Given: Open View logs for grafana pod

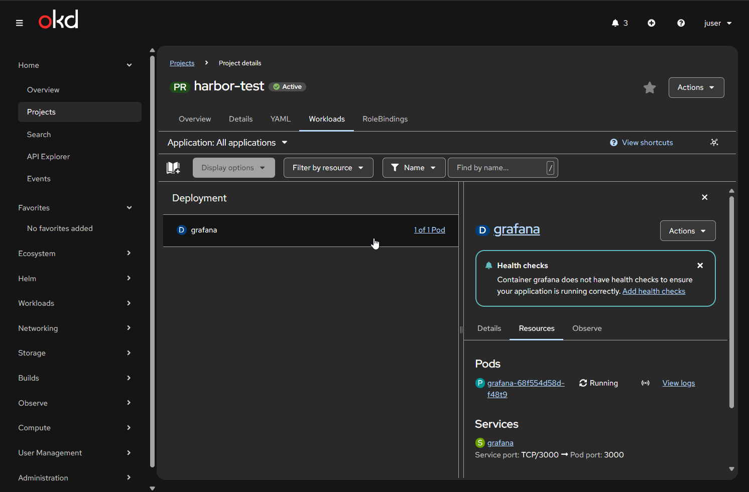Looking at the screenshot, I should point(678,383).
